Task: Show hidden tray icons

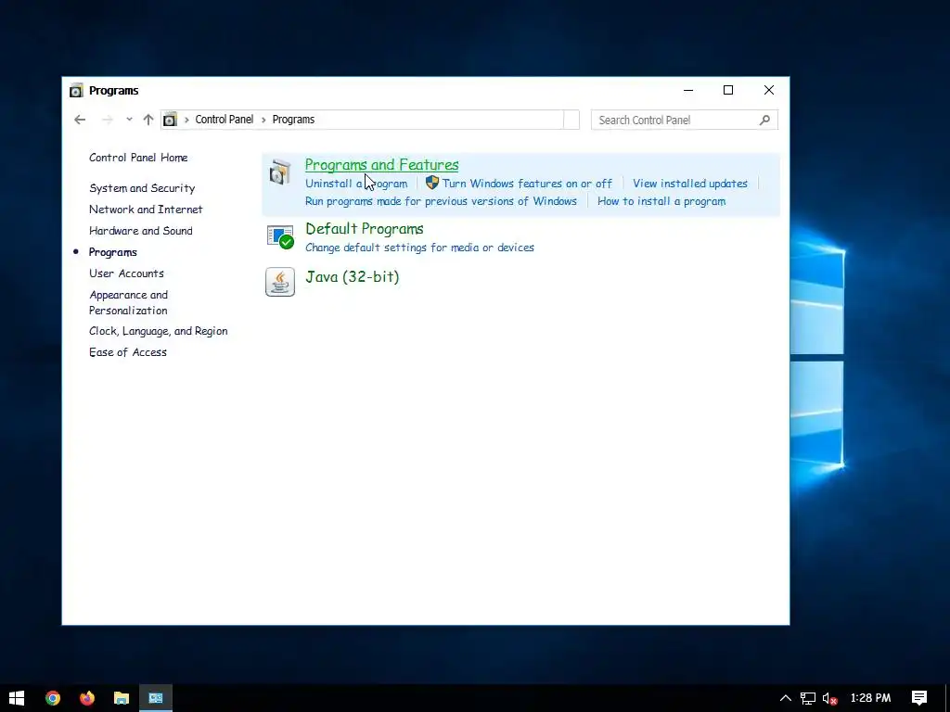Action: pyautogui.click(x=785, y=698)
